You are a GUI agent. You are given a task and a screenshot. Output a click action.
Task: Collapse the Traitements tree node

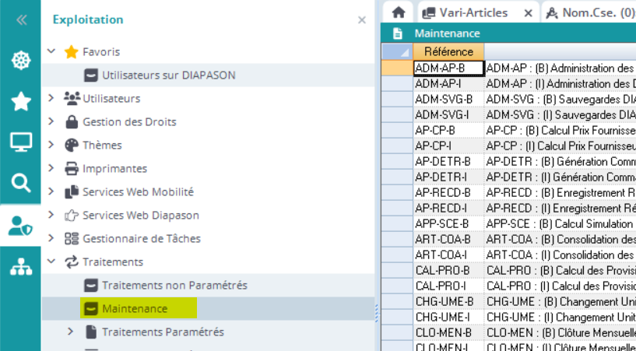(x=51, y=261)
